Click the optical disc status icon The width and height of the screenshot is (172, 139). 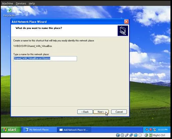(x=122, y=135)
